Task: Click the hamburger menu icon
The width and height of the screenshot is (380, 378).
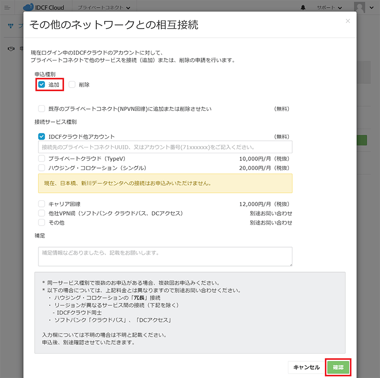Action: pyautogui.click(x=7, y=8)
